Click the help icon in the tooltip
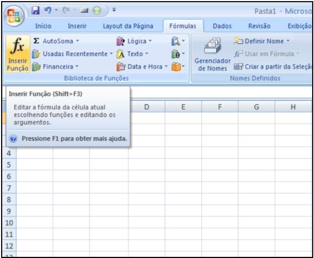Screen dimensions: 314x258 (x=13, y=139)
